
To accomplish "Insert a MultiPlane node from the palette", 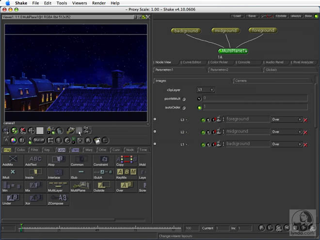I will pos(81,187).
